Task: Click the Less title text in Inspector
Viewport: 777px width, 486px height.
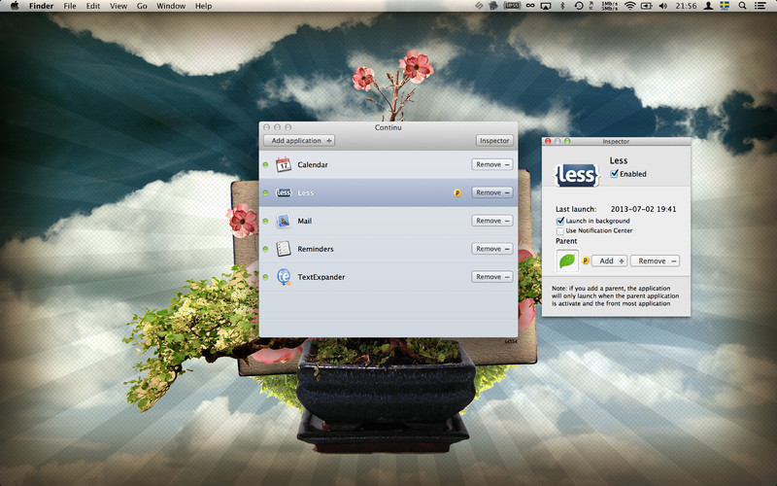Action: coord(619,160)
